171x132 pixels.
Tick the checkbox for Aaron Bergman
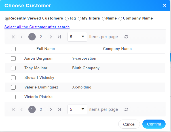coord(13,59)
